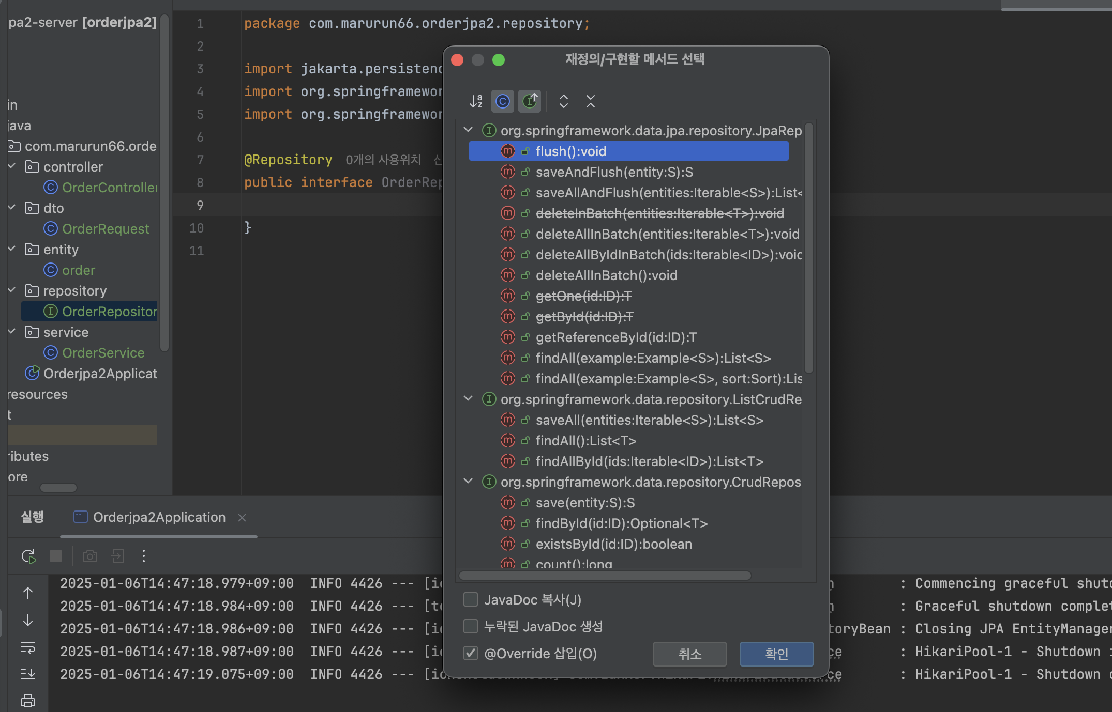Click the print console output icon
The image size is (1112, 712).
28,701
